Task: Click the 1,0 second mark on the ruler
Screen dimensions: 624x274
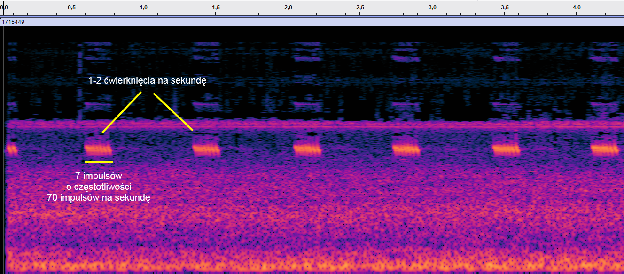Action: coord(144,8)
